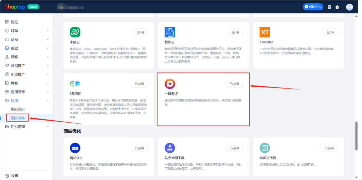The image size is (362, 180).
Task: Collapse the 应用 sidebar section
Action: [x=26, y=101]
